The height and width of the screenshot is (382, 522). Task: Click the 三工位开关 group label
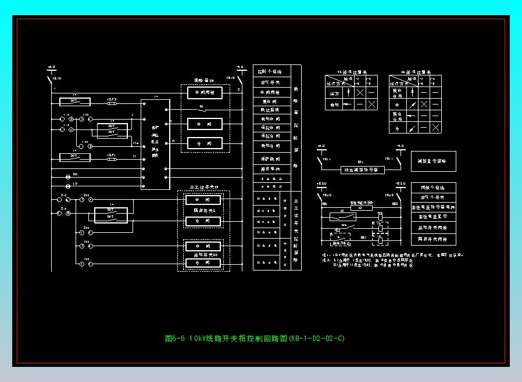[203, 187]
